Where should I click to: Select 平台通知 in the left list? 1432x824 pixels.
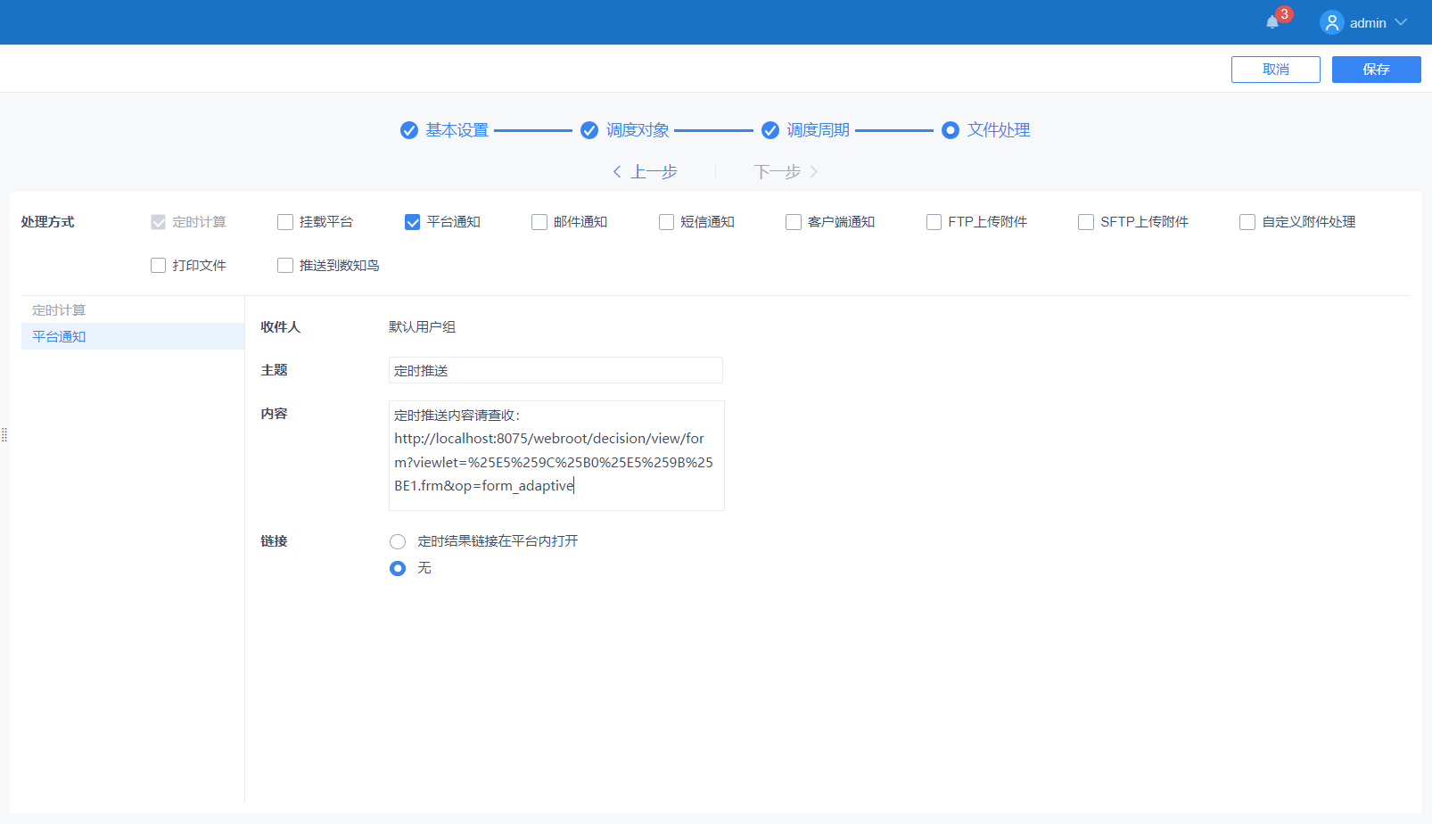[59, 336]
